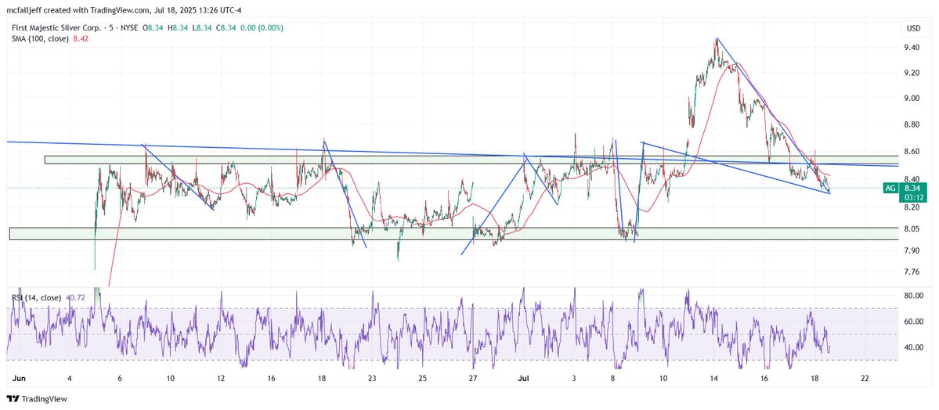Viewport: 939px width, 410px height.
Task: Click the 7.90 price axis label
Action: [x=912, y=250]
